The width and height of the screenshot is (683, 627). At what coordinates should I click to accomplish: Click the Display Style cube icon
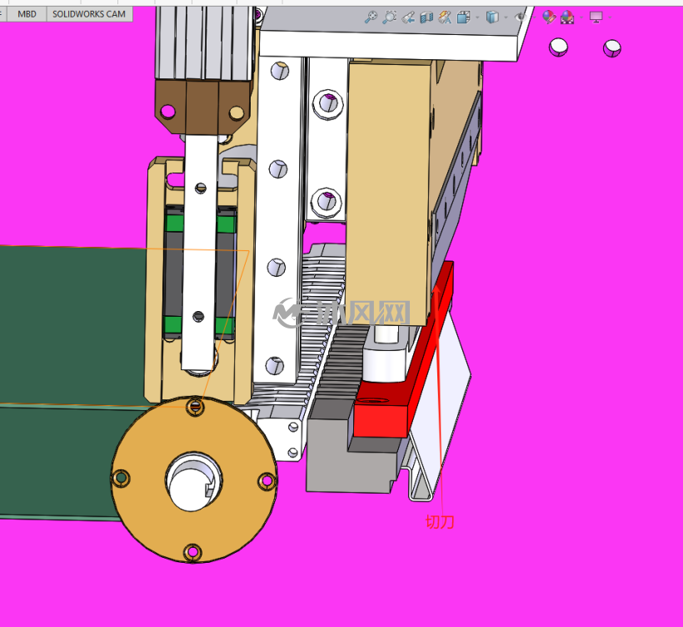pos(492,18)
